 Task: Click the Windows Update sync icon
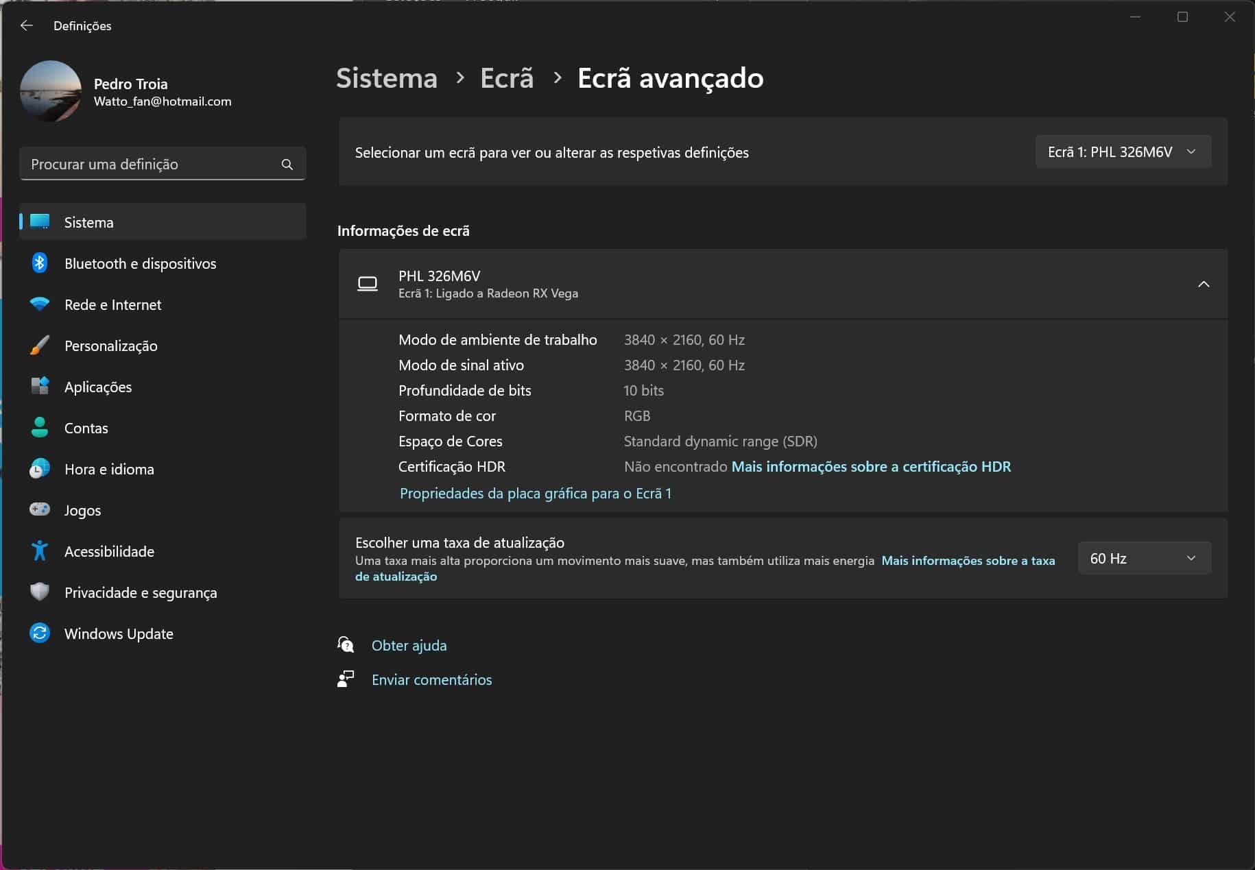point(40,633)
